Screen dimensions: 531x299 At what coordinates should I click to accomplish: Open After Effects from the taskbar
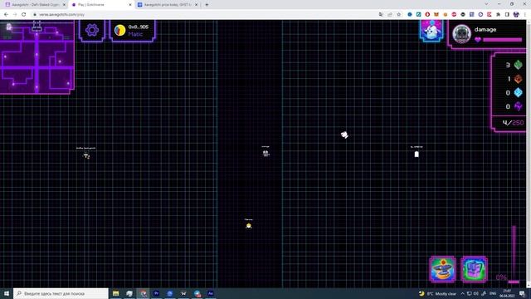click(x=210, y=293)
